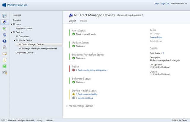This screenshot has height=122, width=190.
Task: Open the Reports workspace icon
Action: point(4,66)
